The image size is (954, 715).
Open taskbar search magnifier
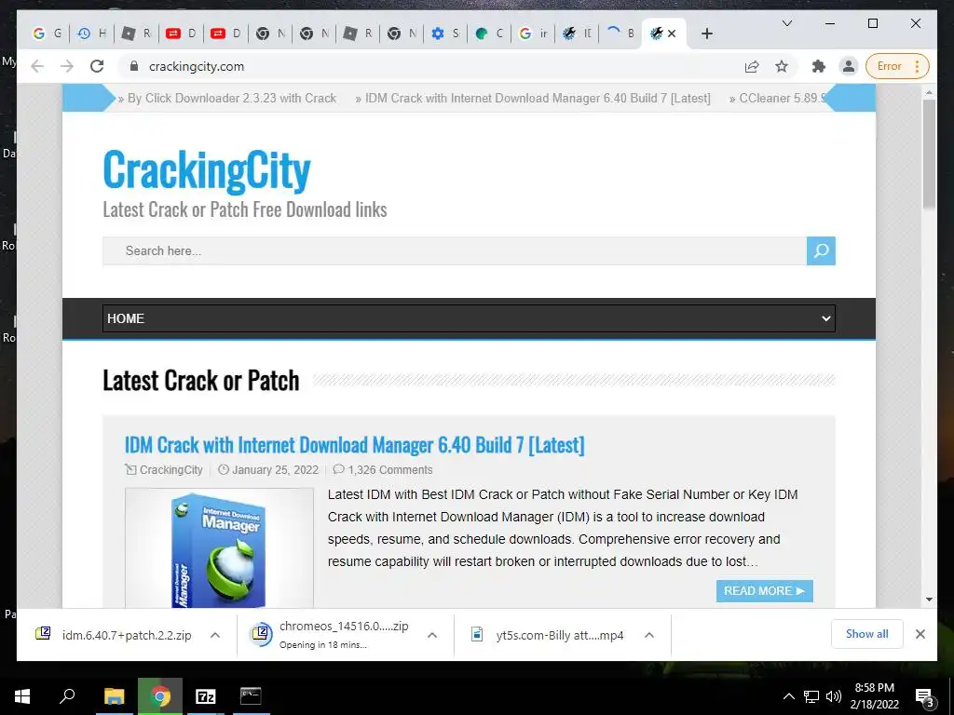[67, 696]
